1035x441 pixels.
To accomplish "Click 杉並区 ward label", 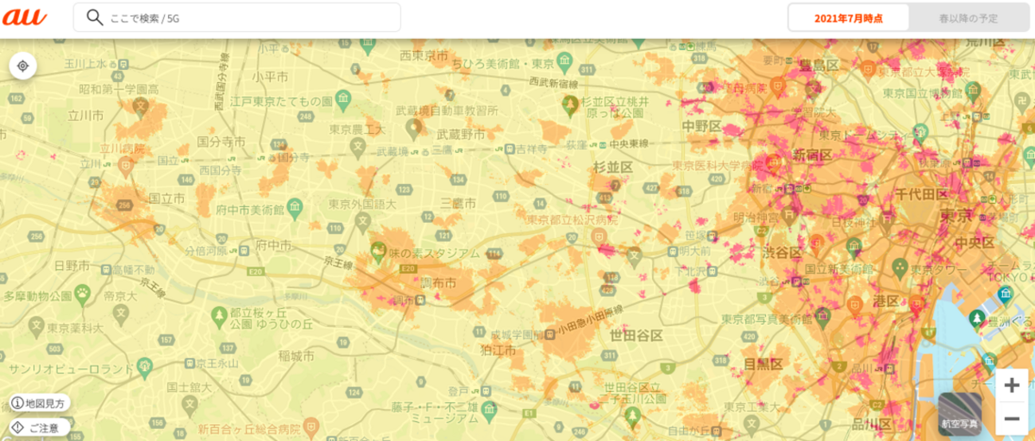I will tap(613, 167).
